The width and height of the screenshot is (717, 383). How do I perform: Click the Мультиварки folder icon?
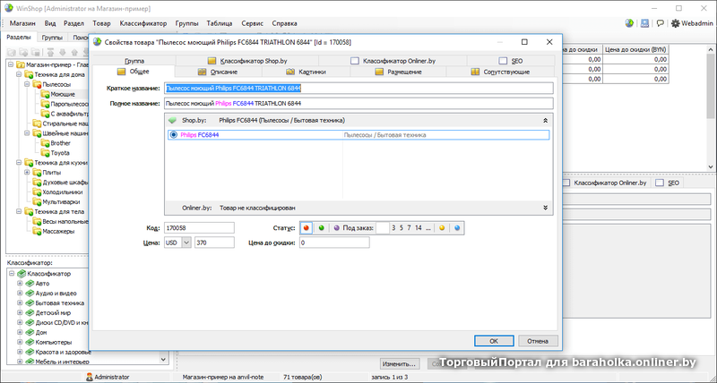[x=37, y=201]
